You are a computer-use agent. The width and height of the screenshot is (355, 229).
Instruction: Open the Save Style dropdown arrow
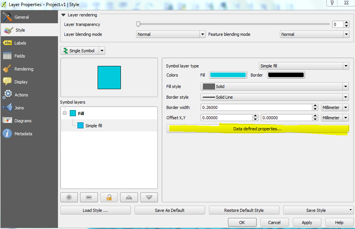350,210
